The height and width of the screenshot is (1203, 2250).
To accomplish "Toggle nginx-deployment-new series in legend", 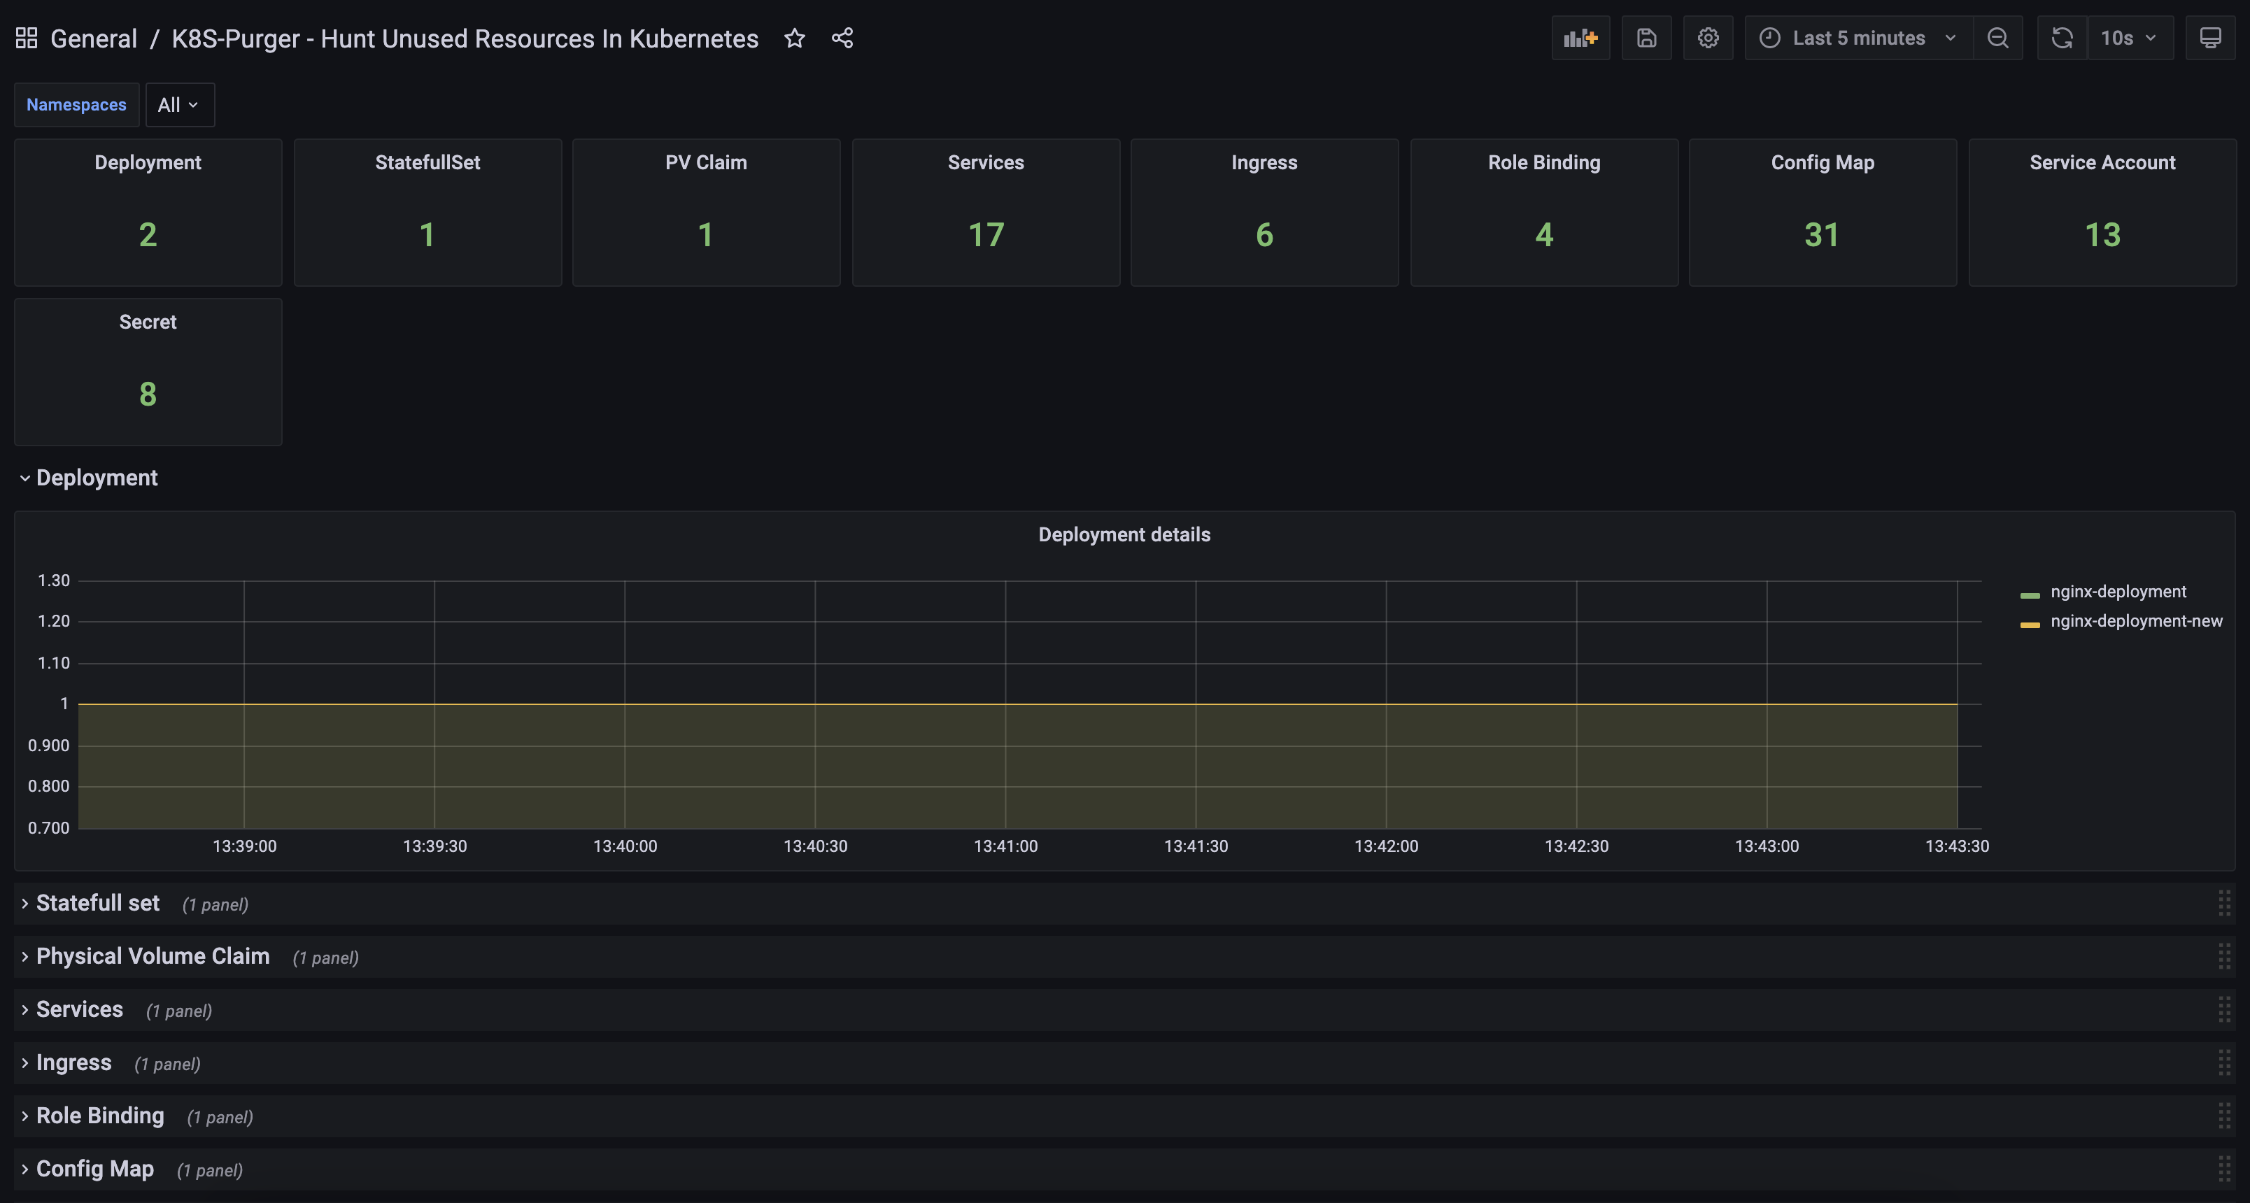I will [x=2135, y=622].
